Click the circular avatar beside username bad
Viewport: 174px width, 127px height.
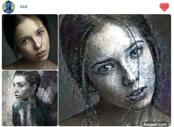8,7
